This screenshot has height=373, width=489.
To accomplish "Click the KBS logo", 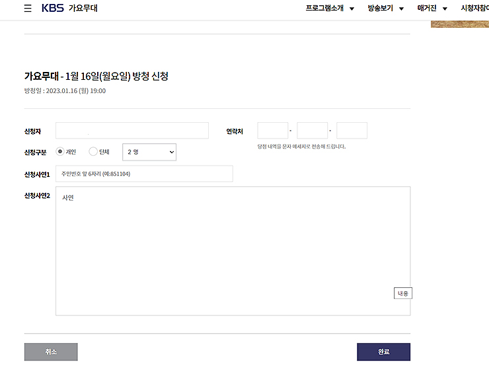I will pyautogui.click(x=53, y=8).
